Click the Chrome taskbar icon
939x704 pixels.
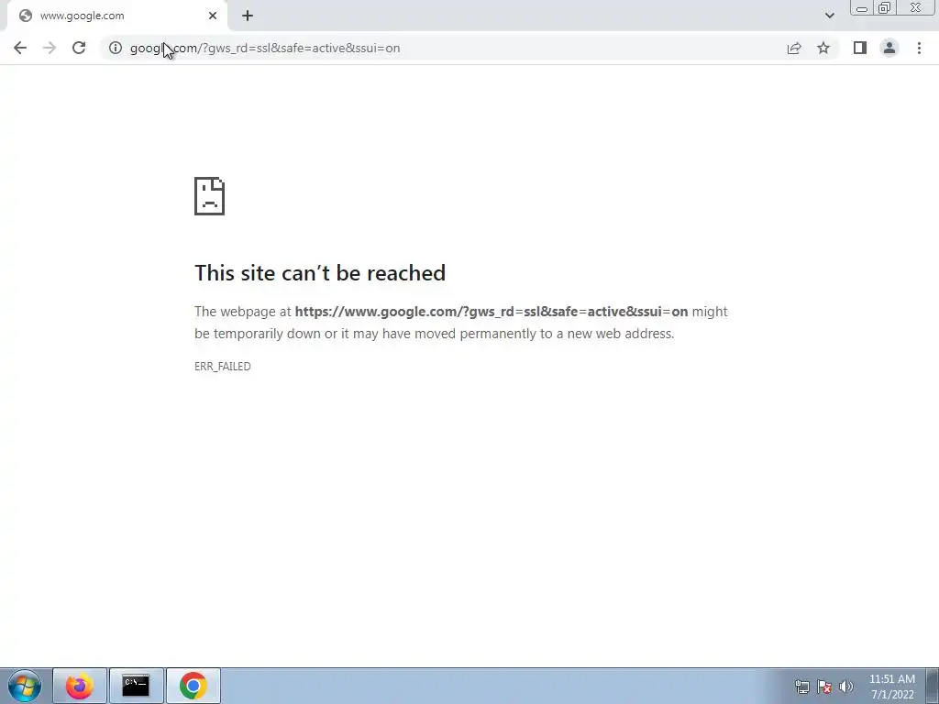[193, 686]
